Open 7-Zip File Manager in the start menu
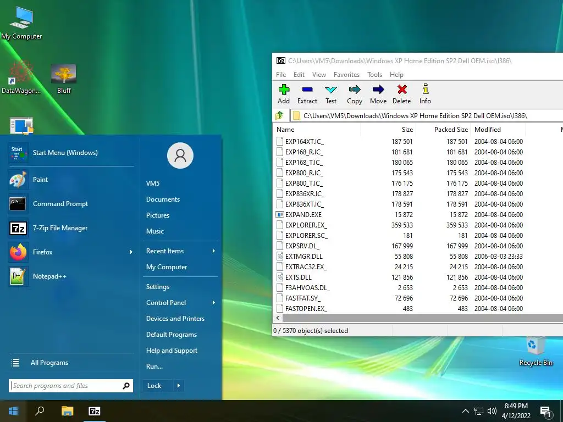Image resolution: width=563 pixels, height=422 pixels. tap(71, 228)
